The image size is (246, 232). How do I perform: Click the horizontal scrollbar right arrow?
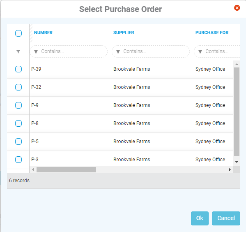(x=230, y=169)
